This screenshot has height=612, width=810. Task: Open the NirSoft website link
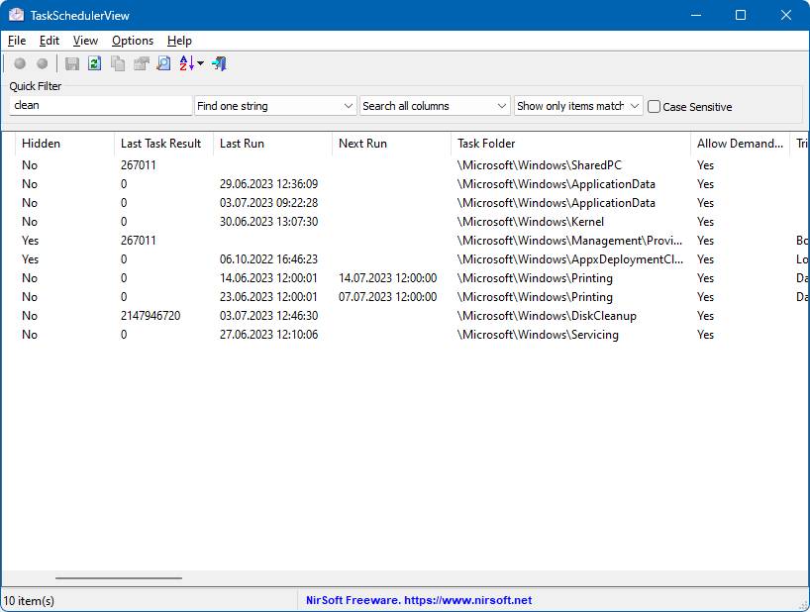tap(418, 600)
